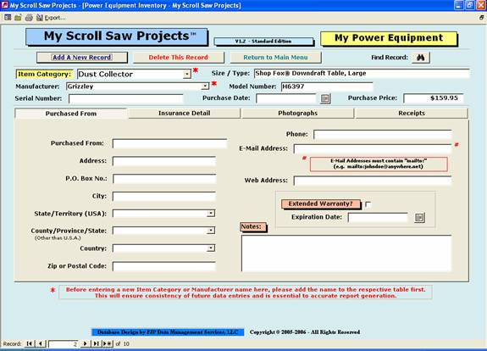487x351 pixels.
Task: Jump to the last record
Action: click(96, 343)
